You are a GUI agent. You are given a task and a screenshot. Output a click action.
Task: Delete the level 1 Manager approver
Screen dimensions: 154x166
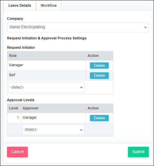99,118
